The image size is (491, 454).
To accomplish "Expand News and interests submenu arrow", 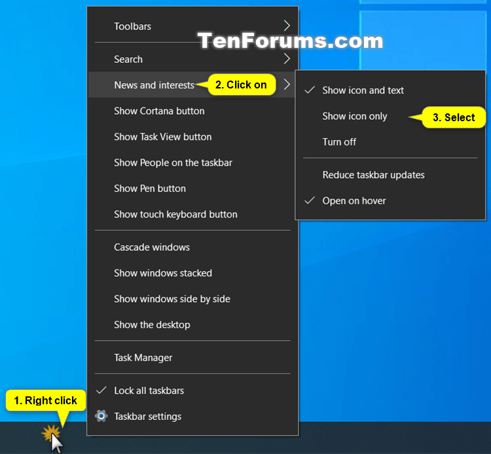I will [287, 85].
